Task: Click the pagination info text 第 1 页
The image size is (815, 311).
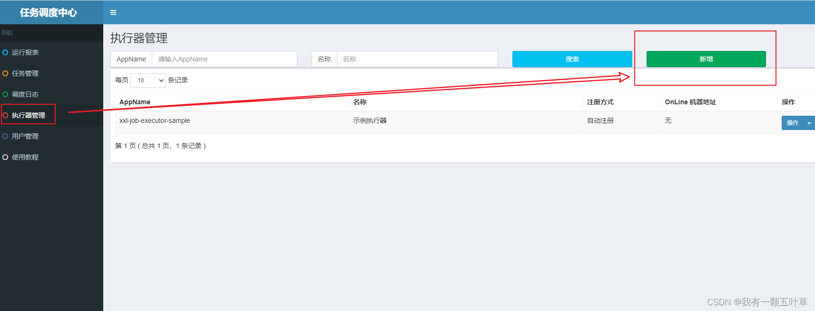Action: [x=160, y=146]
